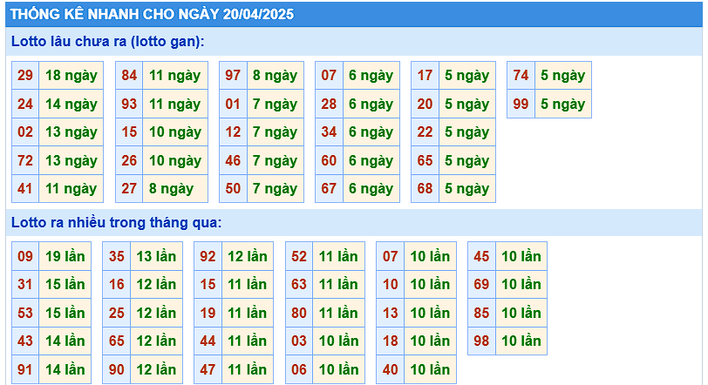
Task: Click the '13 lần' cell
Action: 157,256
